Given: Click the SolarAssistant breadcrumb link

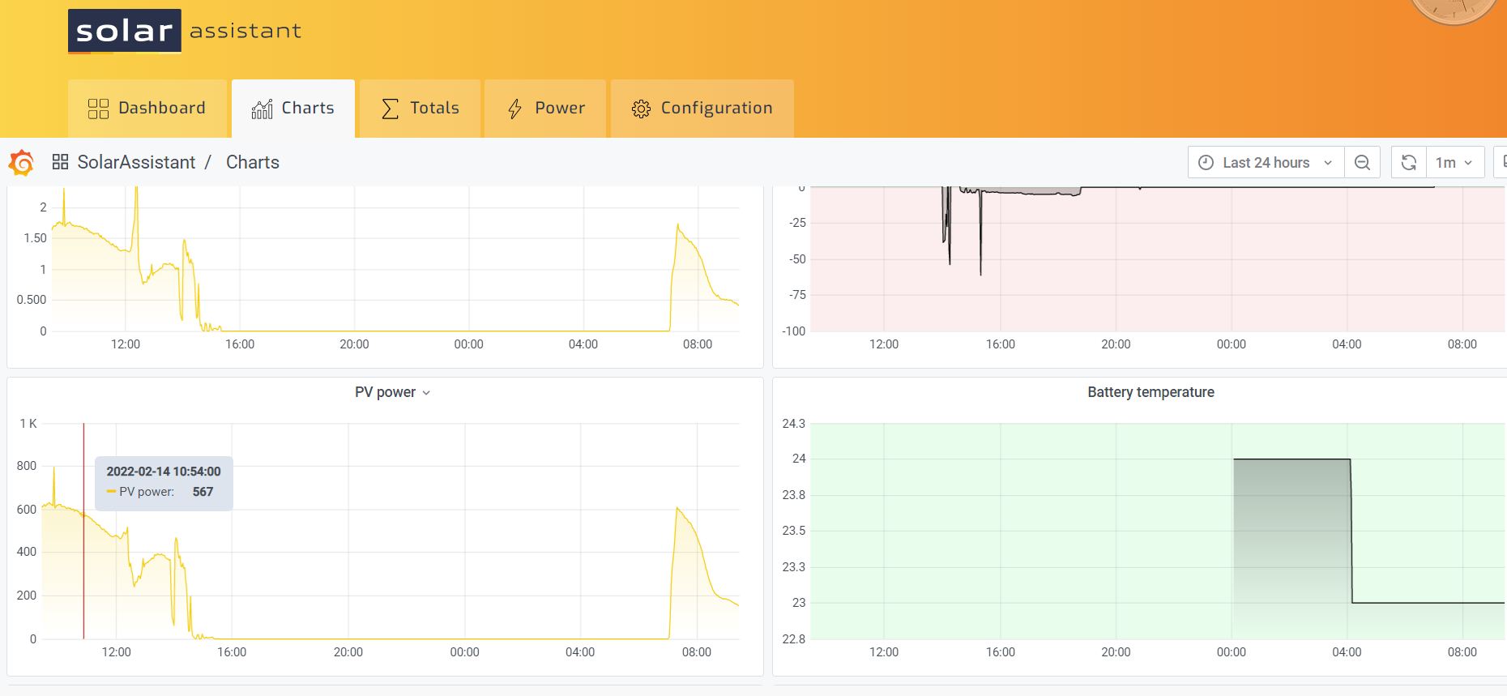Looking at the screenshot, I should [136, 162].
